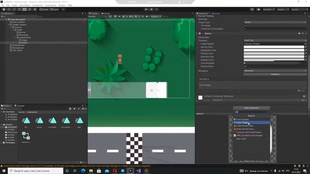Select the Rect tool in toolbar
Viewport: 310px width, 174px height.
(x=24, y=10)
